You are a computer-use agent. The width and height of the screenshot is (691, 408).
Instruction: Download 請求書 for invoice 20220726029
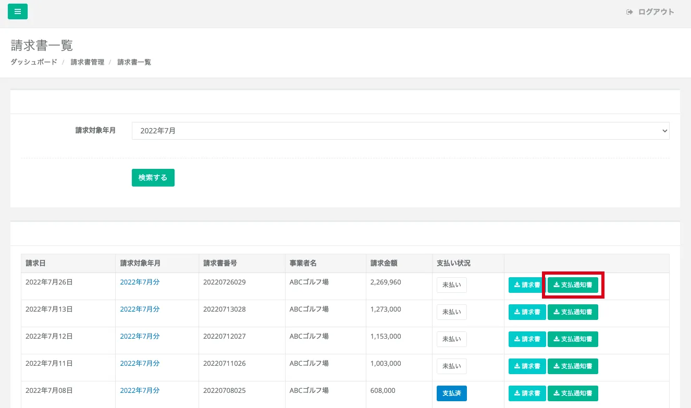(x=527, y=285)
